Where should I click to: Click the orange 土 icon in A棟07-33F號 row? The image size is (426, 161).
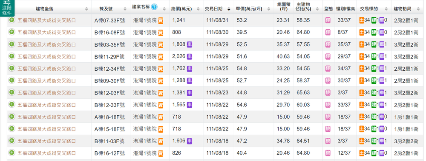pyautogui.click(x=362, y=20)
